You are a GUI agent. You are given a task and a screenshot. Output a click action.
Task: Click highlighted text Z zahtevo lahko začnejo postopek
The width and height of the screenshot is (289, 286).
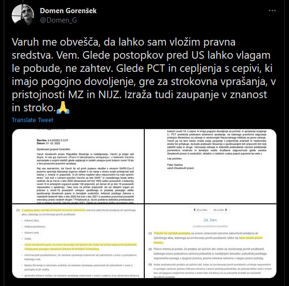coord(53,210)
